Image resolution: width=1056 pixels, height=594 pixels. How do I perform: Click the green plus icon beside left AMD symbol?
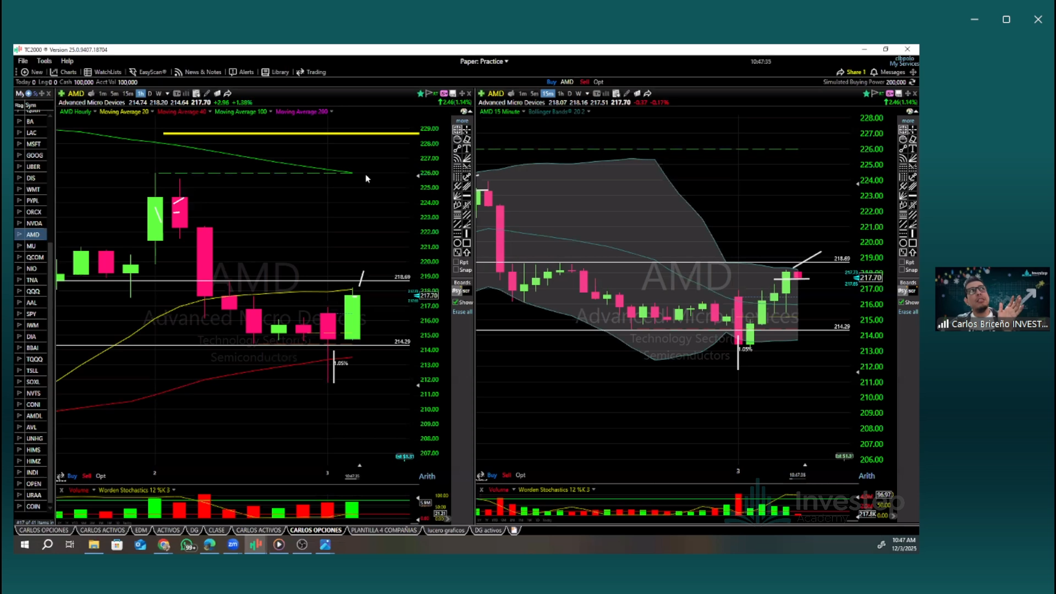pos(62,94)
